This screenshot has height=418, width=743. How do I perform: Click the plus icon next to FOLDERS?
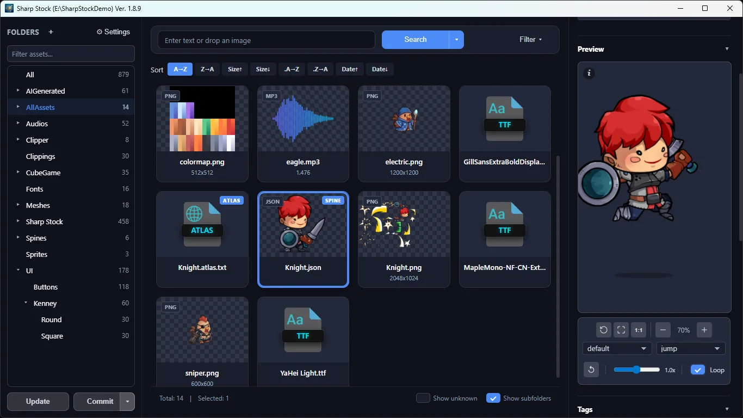coord(51,32)
